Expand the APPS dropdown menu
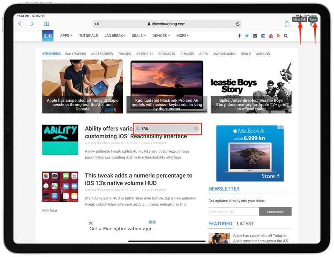 pyautogui.click(x=66, y=35)
